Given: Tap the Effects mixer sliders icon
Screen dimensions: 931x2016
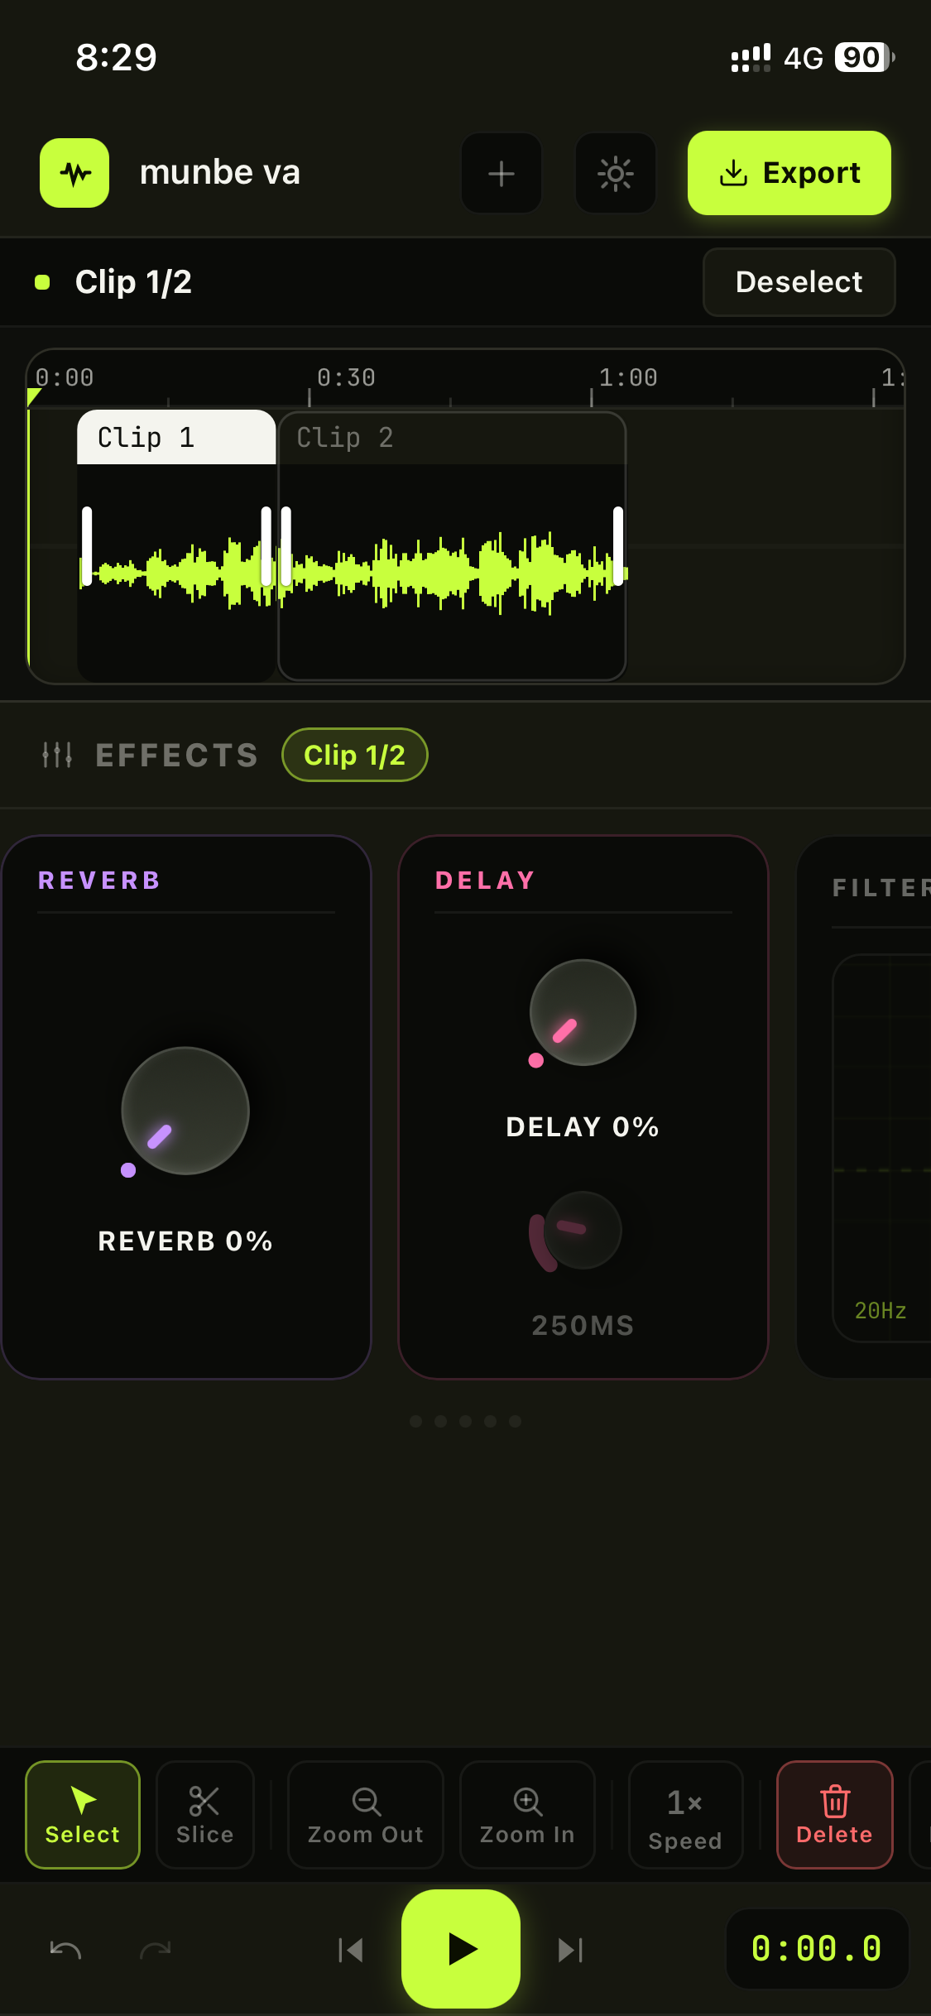Looking at the screenshot, I should [x=57, y=755].
